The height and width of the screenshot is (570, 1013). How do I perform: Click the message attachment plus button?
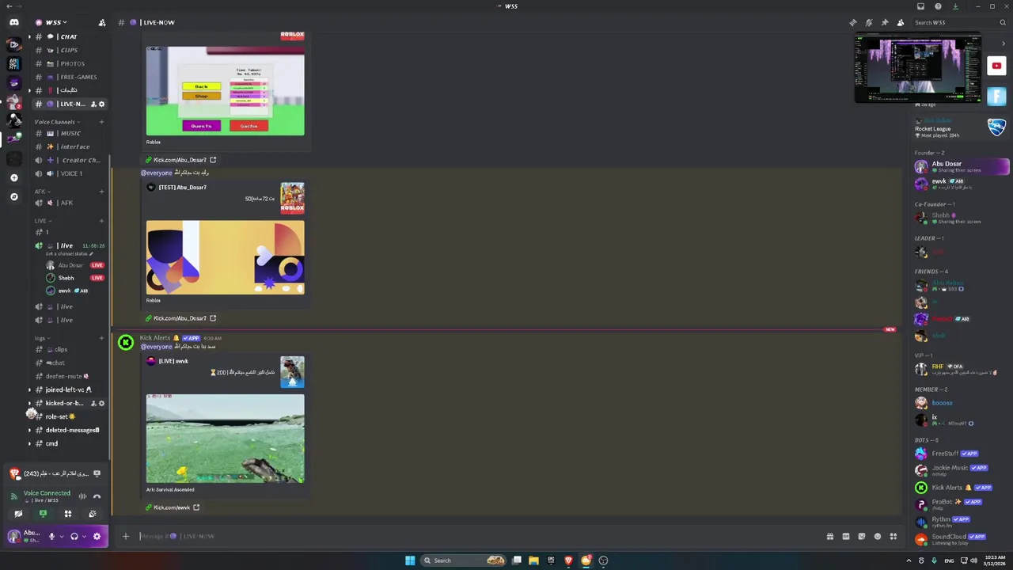coord(125,537)
